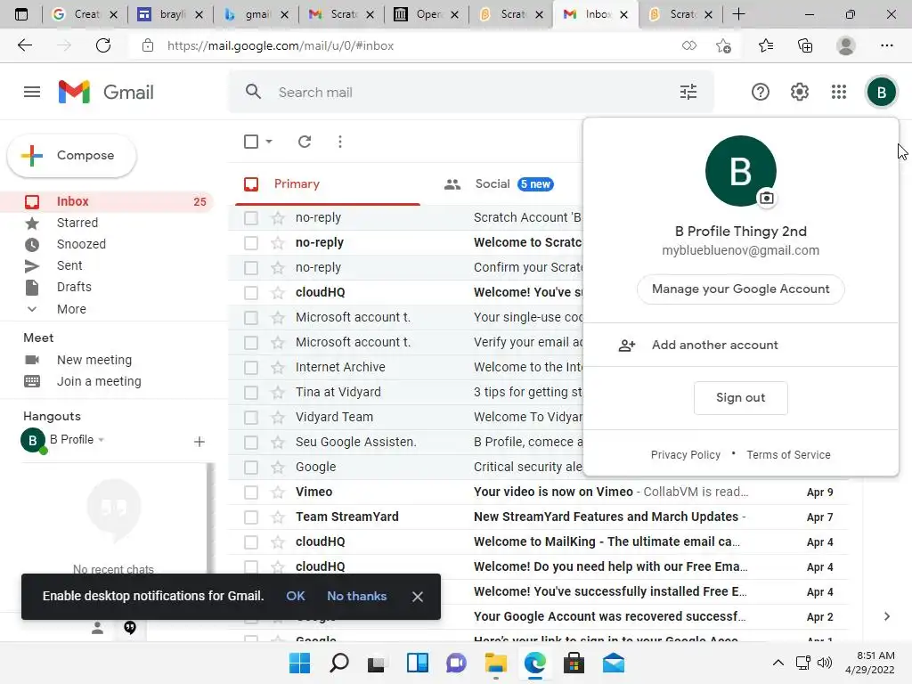Check the Internet Archive email
The width and height of the screenshot is (912, 684).
[251, 368]
